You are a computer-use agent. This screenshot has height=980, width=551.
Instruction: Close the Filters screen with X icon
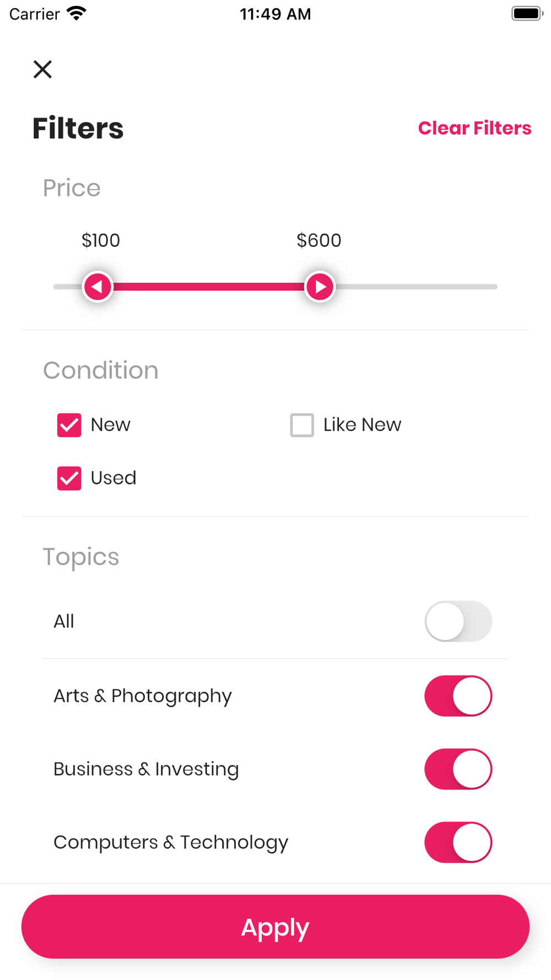42,69
